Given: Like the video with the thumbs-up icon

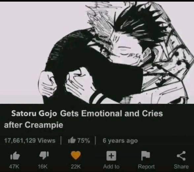Looking at the screenshot, I should (x=15, y=156).
